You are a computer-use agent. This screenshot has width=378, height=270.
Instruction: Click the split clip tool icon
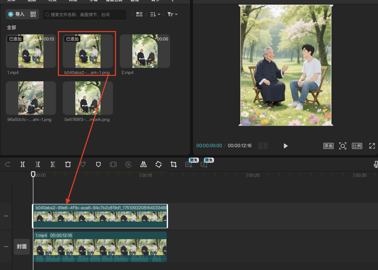[x=22, y=164]
